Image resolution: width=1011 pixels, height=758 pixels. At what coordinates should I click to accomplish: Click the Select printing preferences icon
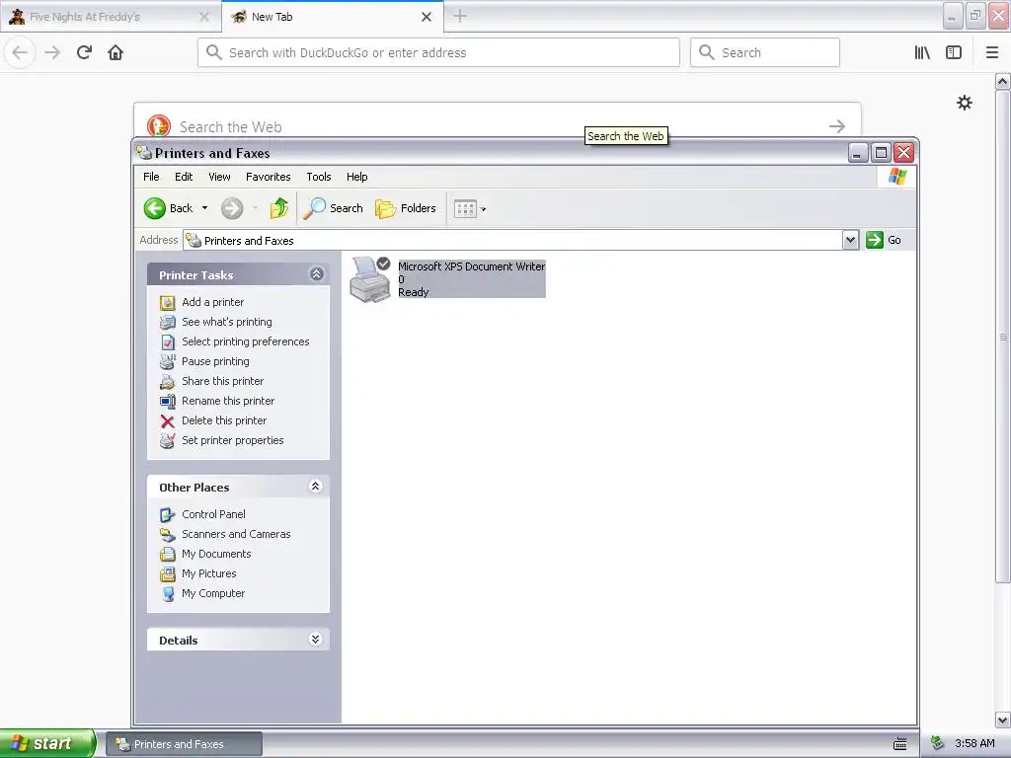pos(168,341)
